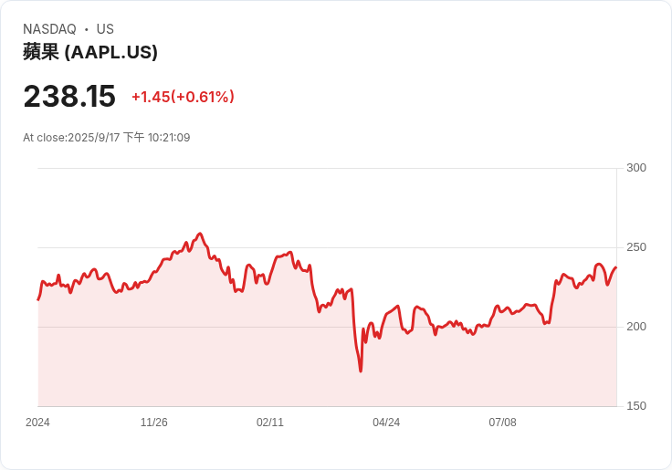Click the NASDAQ exchange label
672x470 pixels.
(49, 29)
